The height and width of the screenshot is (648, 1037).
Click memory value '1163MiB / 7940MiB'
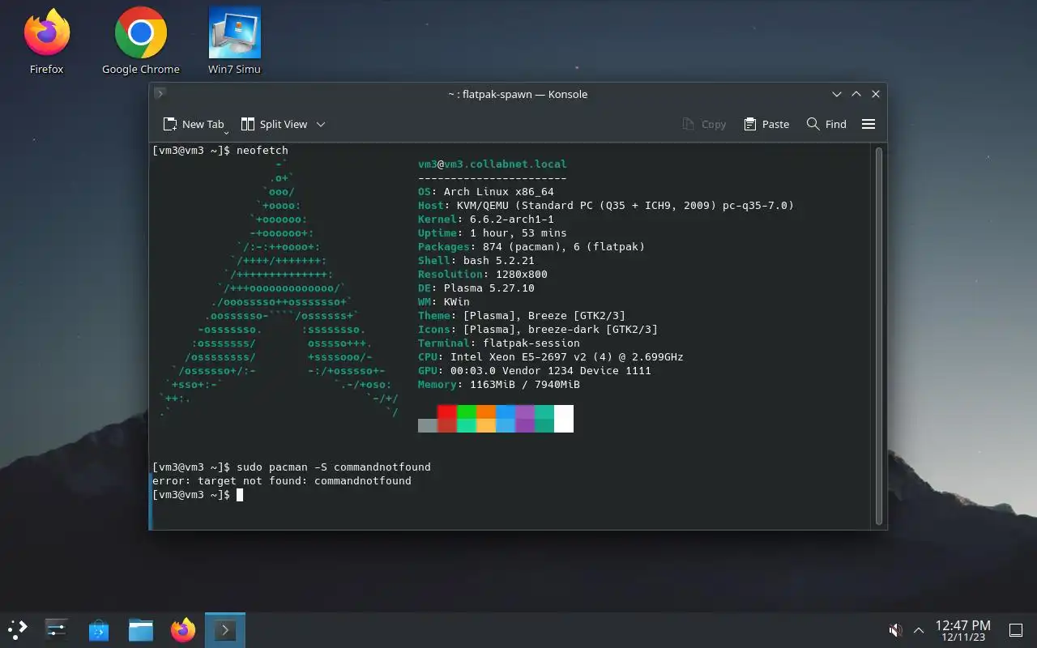click(525, 384)
